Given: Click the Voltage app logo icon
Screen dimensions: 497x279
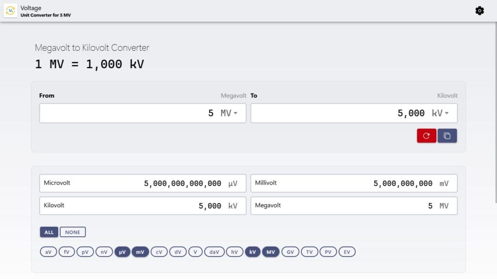Looking at the screenshot, I should pyautogui.click(x=10, y=11).
